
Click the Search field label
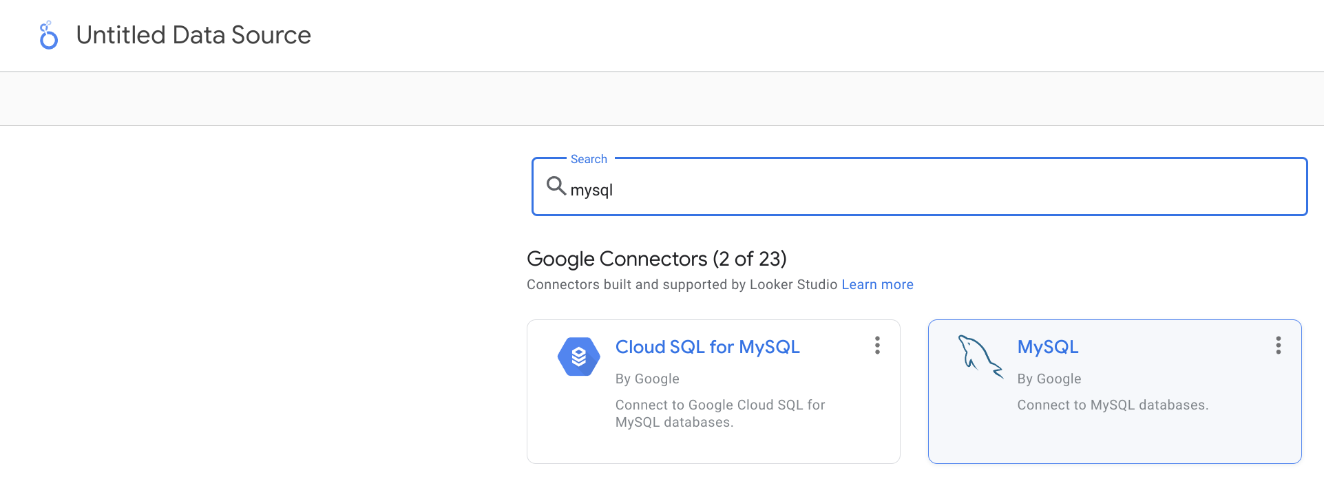point(588,158)
